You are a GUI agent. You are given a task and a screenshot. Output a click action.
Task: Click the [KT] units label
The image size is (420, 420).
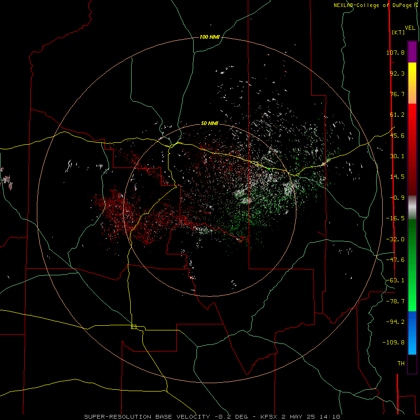[399, 32]
